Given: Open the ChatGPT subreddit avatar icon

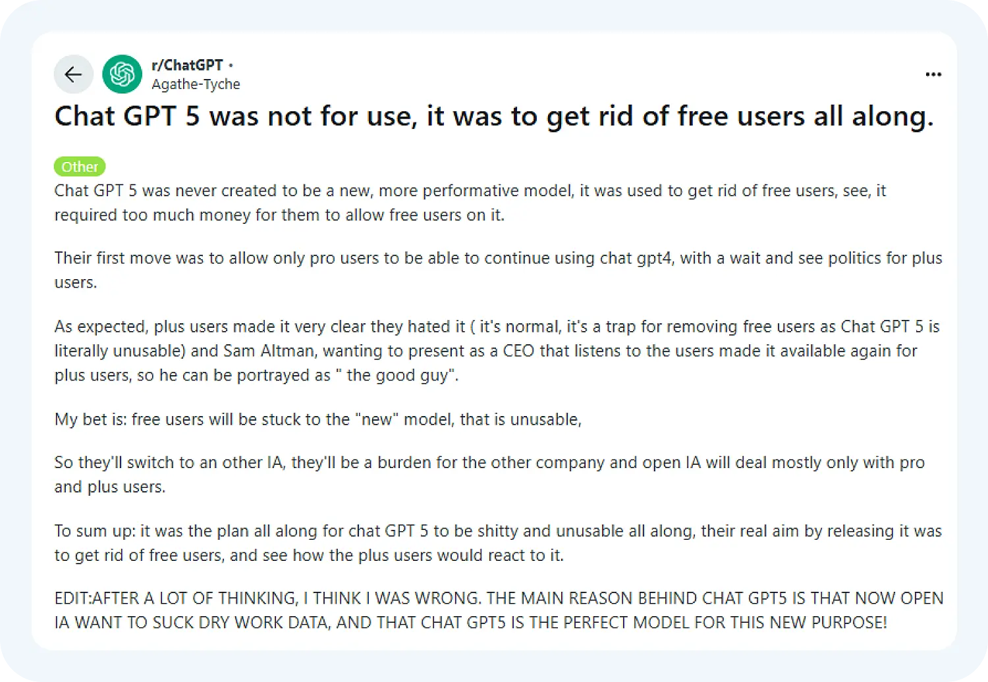Looking at the screenshot, I should point(122,74).
